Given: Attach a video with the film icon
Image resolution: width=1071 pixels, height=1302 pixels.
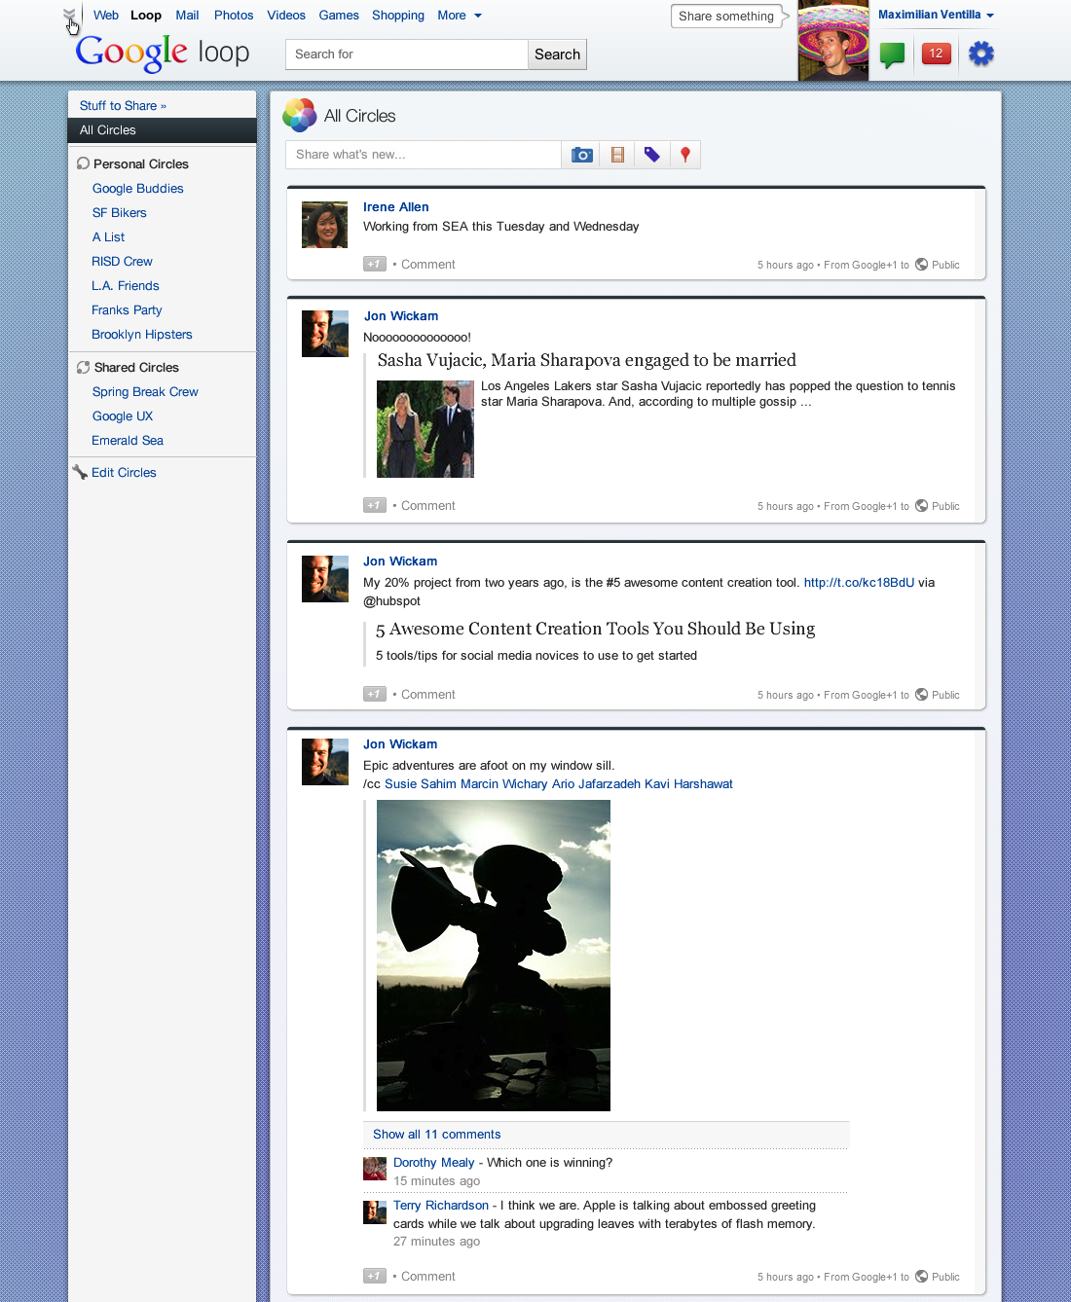Looking at the screenshot, I should click(616, 155).
